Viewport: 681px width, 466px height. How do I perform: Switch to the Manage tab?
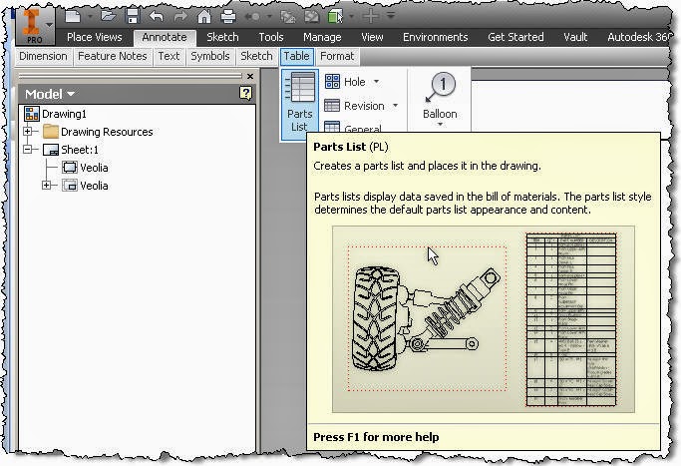322,37
